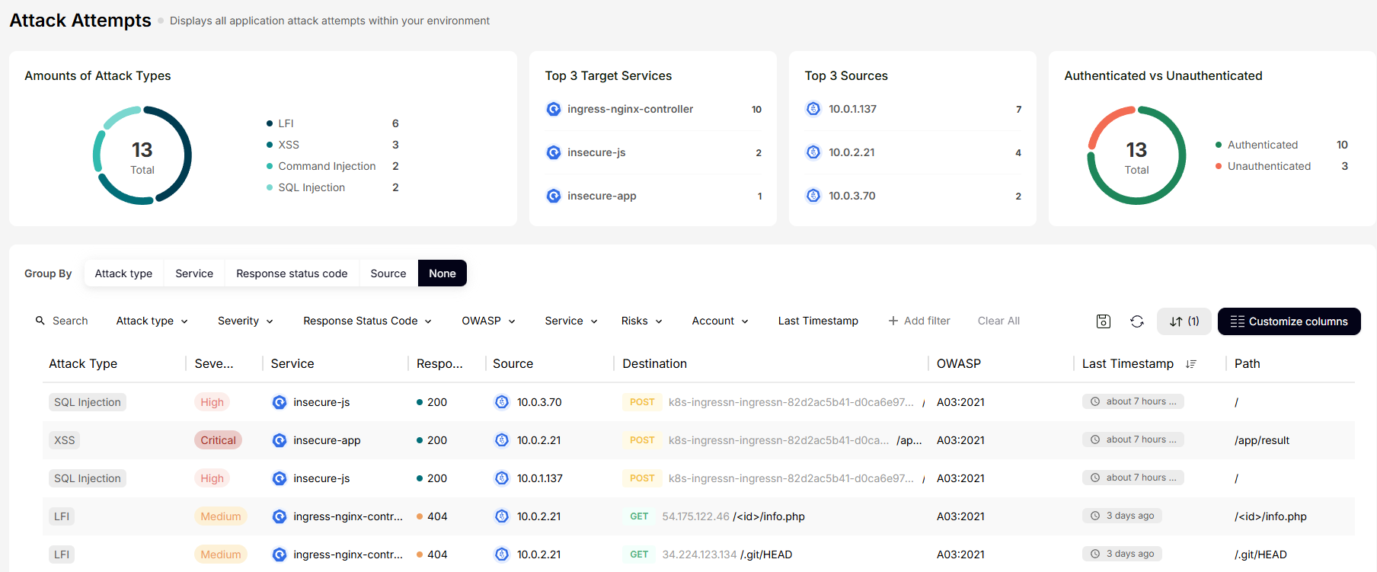Click the save view icon
Screen dimensions: 1377x572
pyautogui.click(x=1103, y=321)
